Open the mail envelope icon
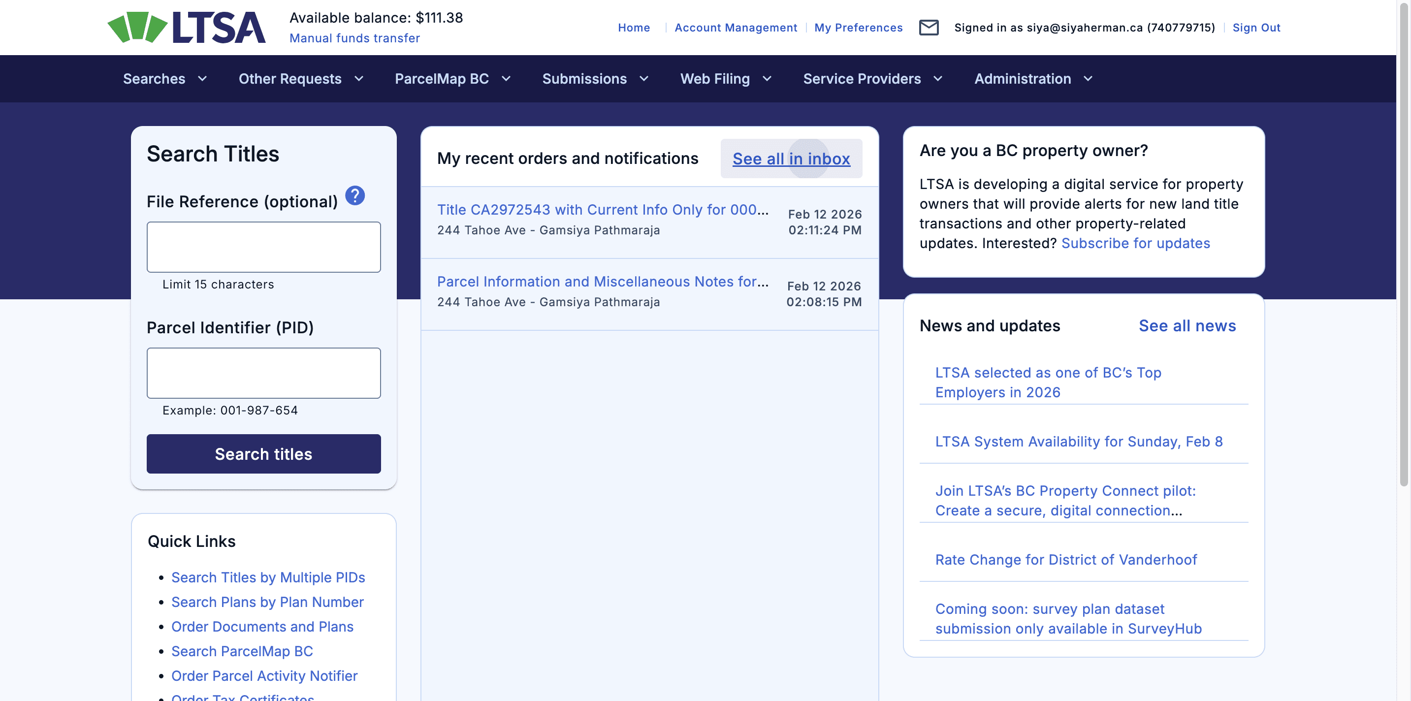 coord(929,28)
